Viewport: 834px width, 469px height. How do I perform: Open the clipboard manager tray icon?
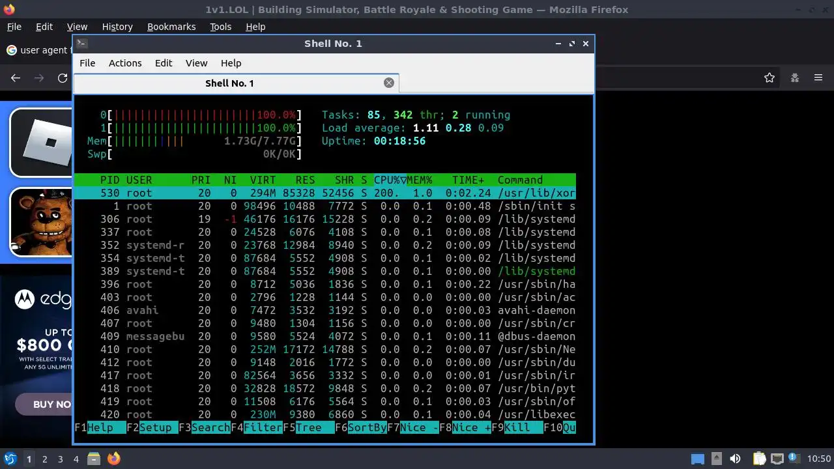point(759,459)
